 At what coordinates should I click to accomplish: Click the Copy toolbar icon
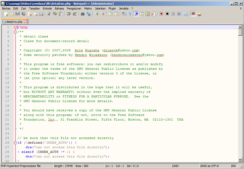click(55, 14)
